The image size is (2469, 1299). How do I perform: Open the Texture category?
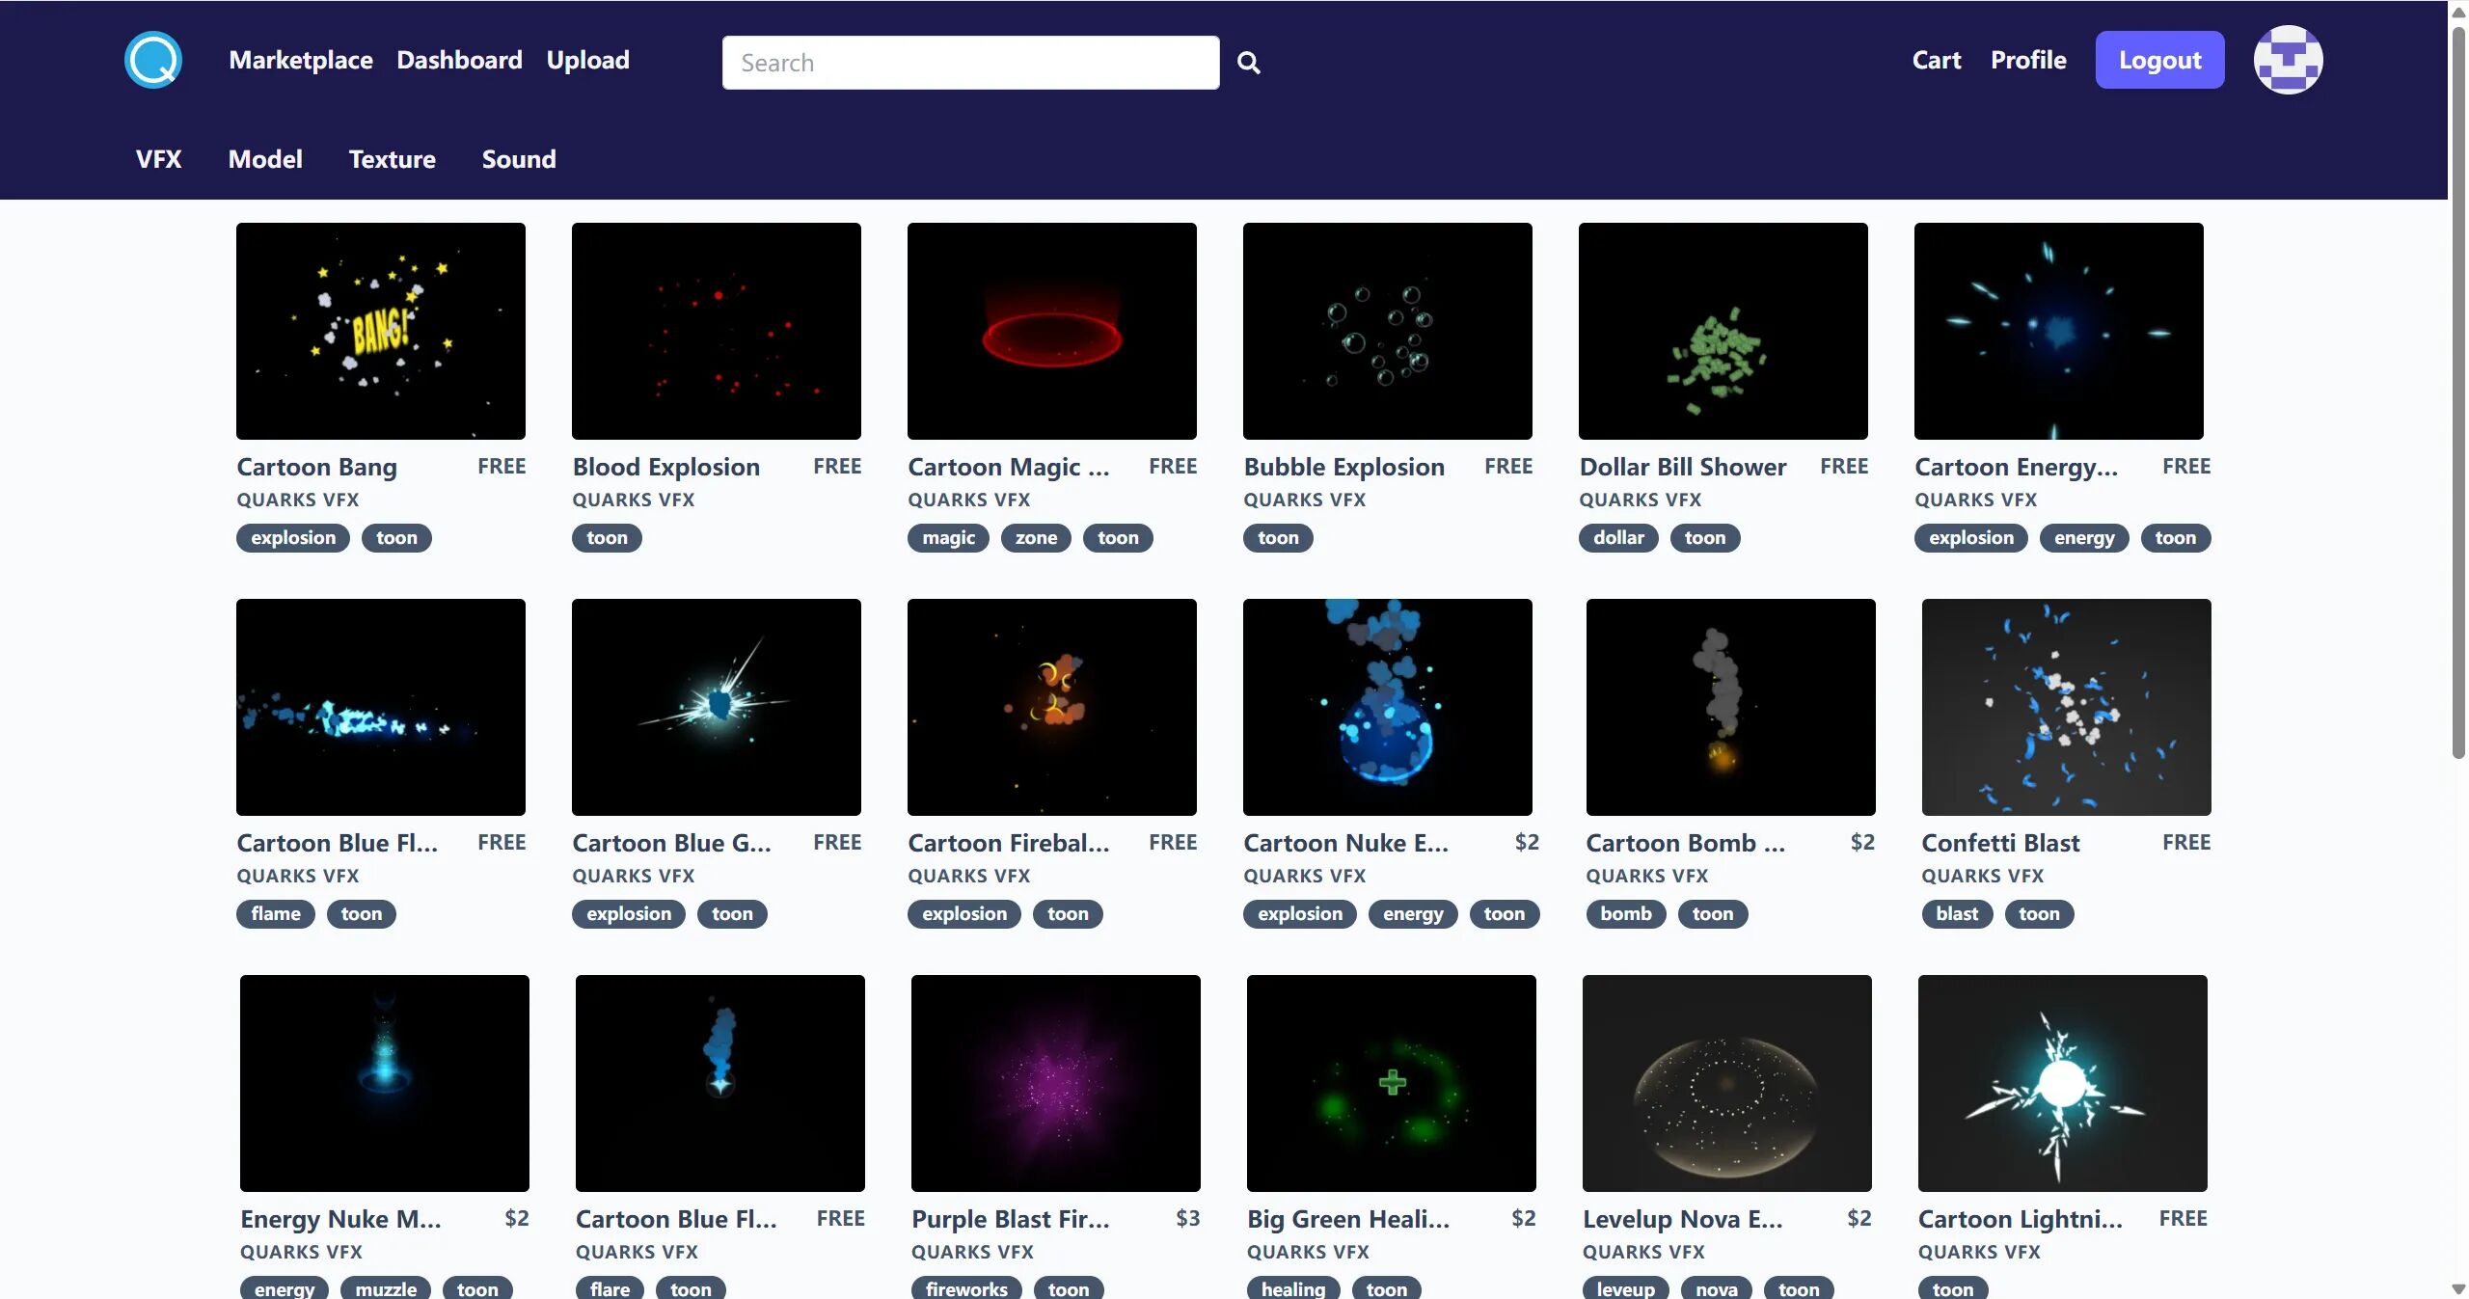(x=392, y=159)
